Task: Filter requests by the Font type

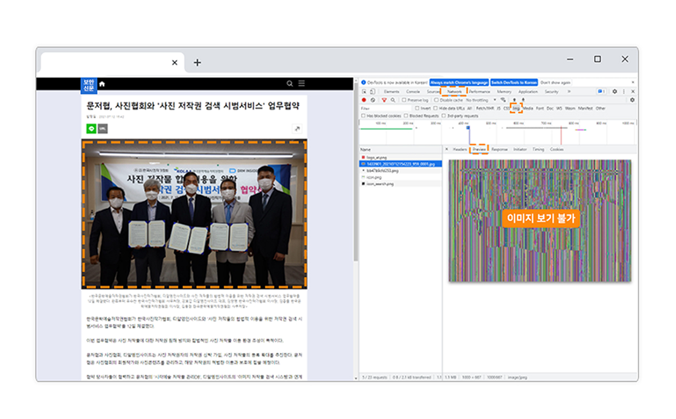Action: [x=540, y=108]
